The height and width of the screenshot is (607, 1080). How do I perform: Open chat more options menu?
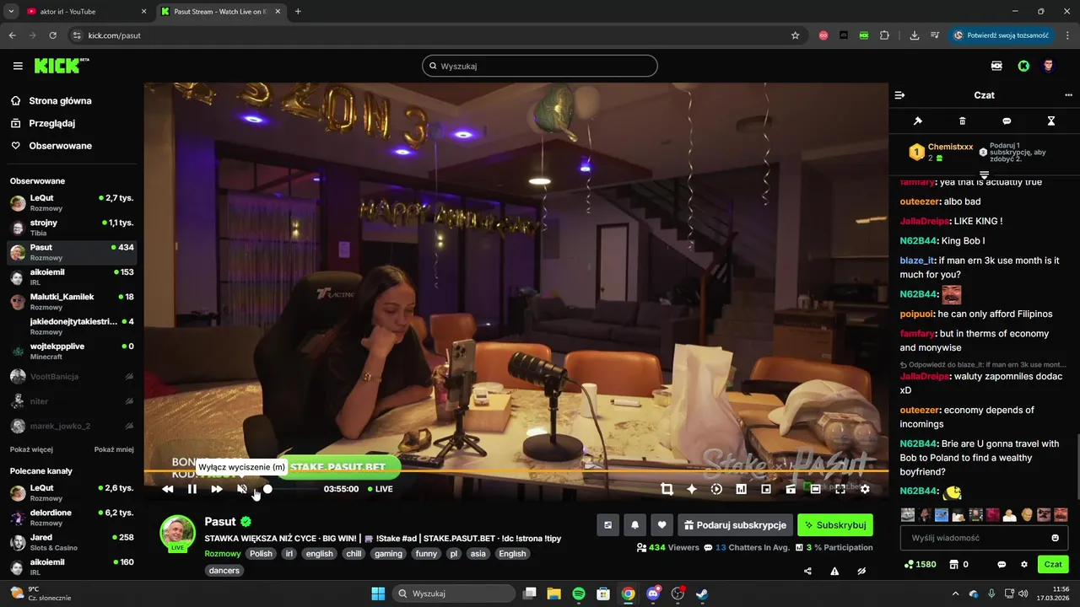[x=1068, y=95]
